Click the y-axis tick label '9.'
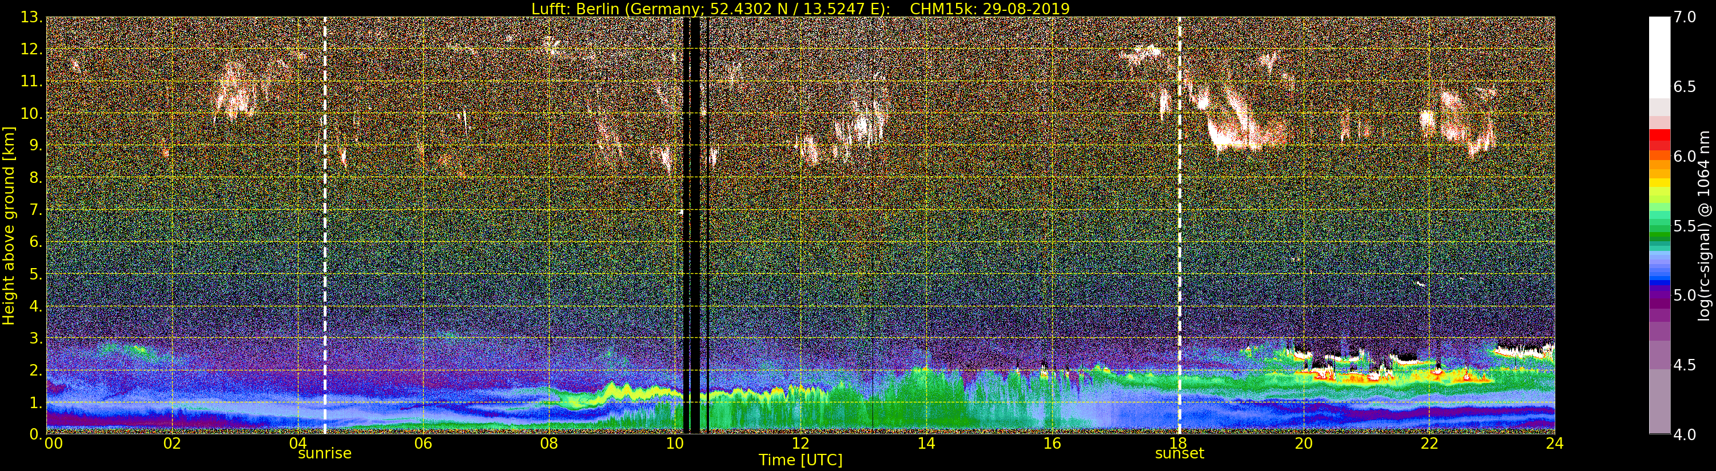 pyautogui.click(x=36, y=145)
